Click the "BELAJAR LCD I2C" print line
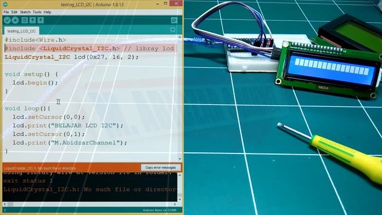 tap(68, 125)
